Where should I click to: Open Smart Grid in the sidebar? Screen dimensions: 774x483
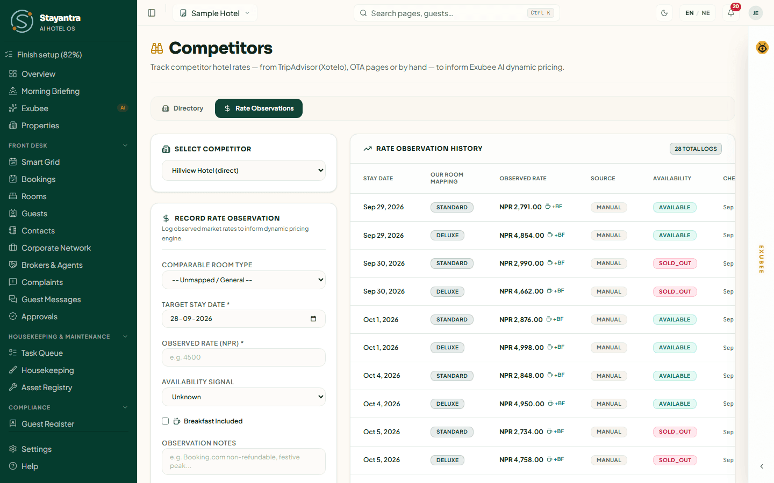click(x=68, y=162)
